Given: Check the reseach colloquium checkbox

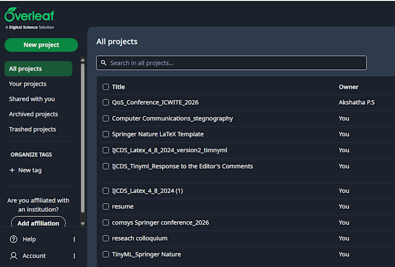Looking at the screenshot, I should click(106, 238).
